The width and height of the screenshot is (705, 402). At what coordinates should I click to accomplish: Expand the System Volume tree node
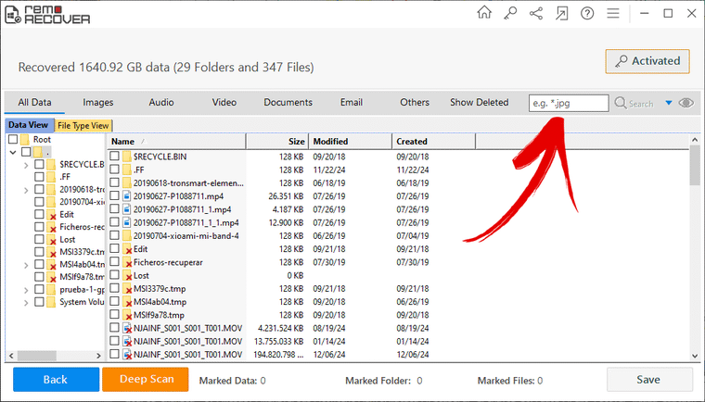[26, 302]
